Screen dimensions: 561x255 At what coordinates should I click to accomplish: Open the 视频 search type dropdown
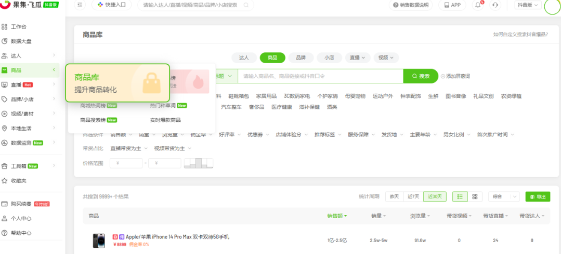(x=386, y=58)
